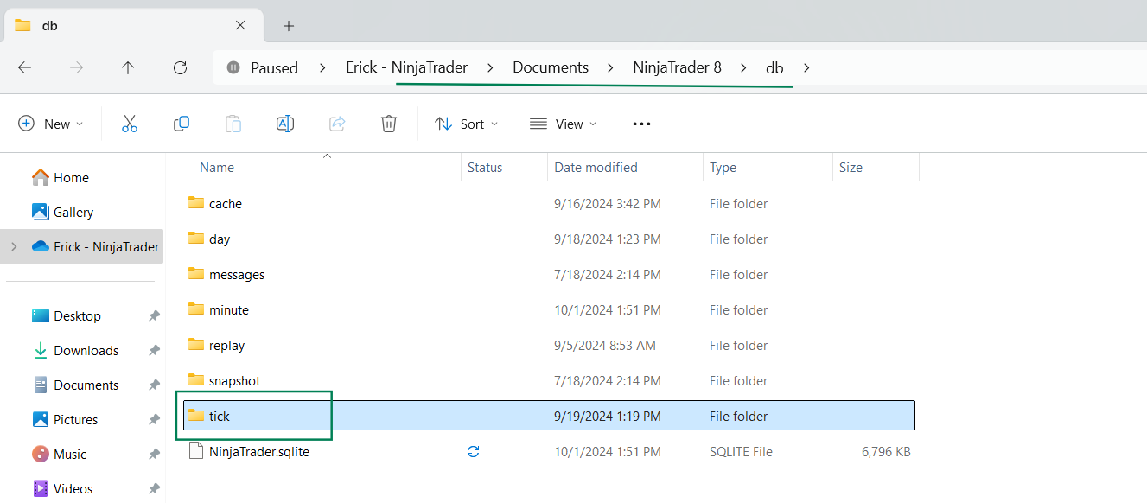
Task: Open Downloads in the navigation pane
Action: pos(86,351)
